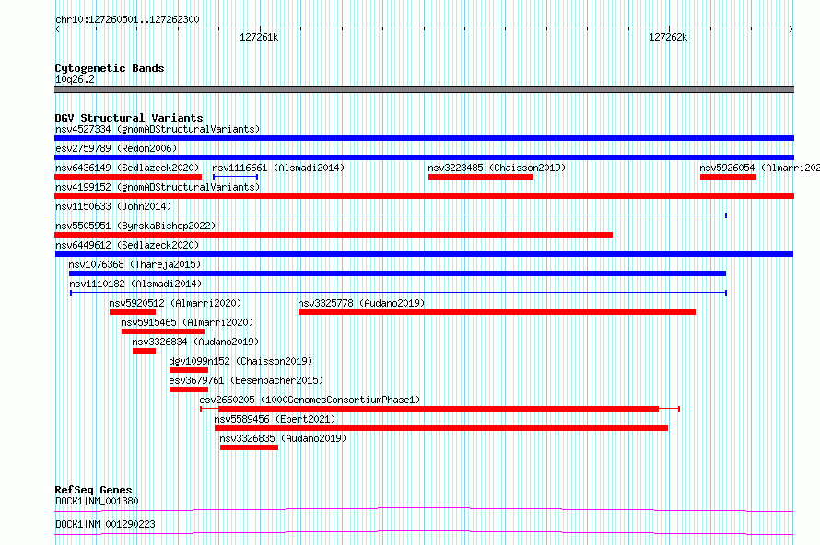Select the blue bar under esv2759789
Screen dimensions: 820x545
(x=424, y=157)
